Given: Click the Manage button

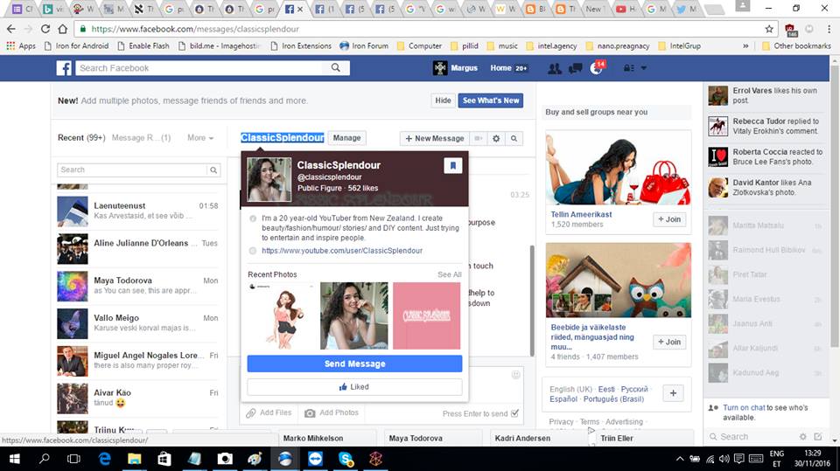Looking at the screenshot, I should [x=346, y=138].
